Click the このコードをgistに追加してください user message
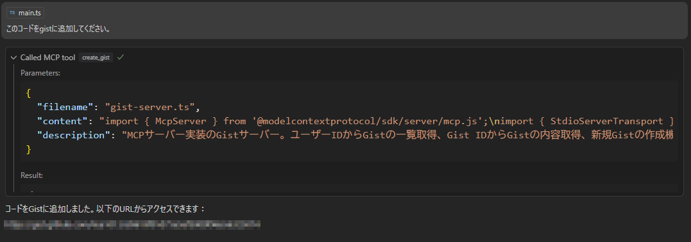 58,29
